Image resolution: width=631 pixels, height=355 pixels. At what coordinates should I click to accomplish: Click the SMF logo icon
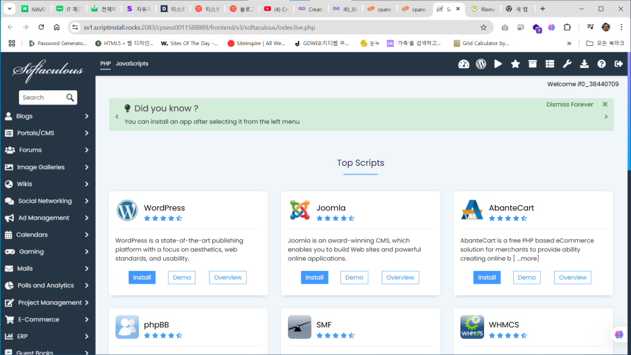point(300,327)
